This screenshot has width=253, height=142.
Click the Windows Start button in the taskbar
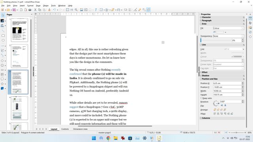click(x=94, y=138)
